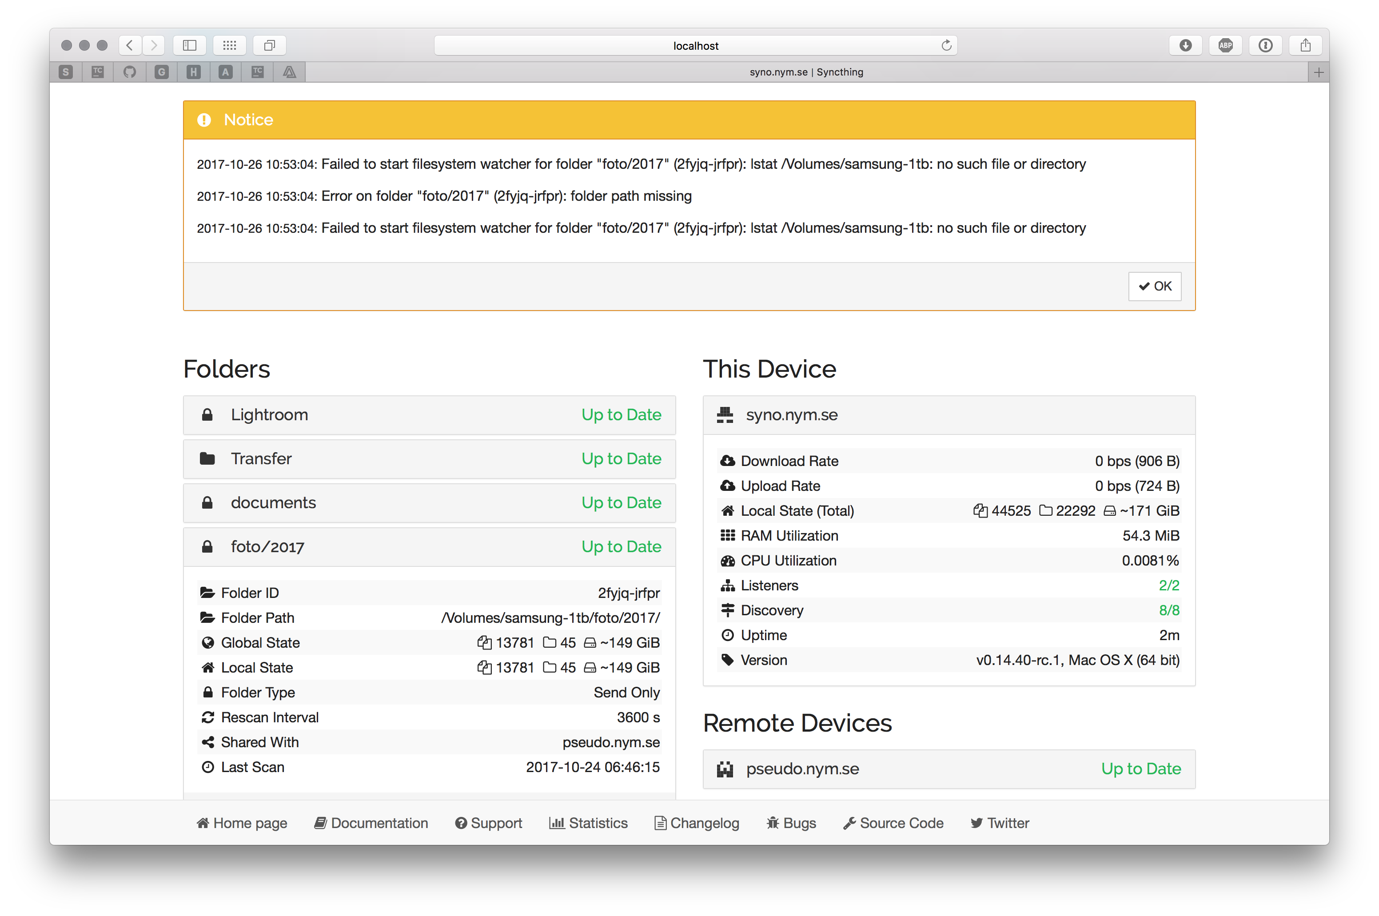Viewport: 1379px width, 916px height.
Task: Toggle the browser sidebar
Action: 189,45
